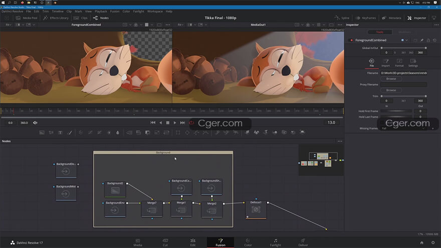The width and height of the screenshot is (441, 248).
Task: Open the Media Pool panel
Action: click(27, 18)
